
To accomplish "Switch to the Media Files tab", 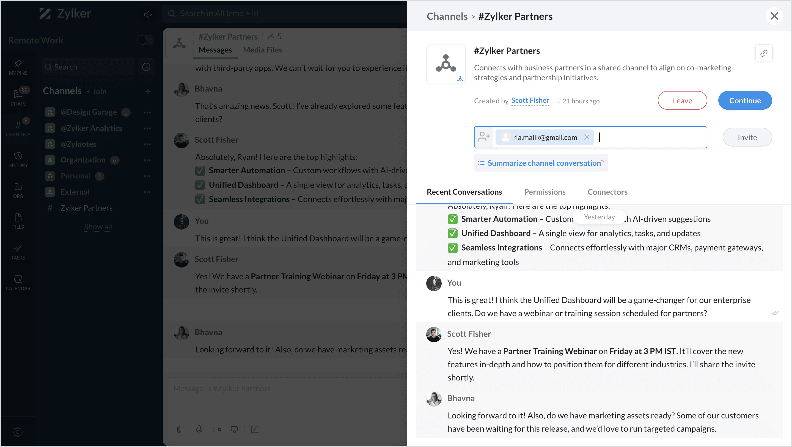I will [x=262, y=50].
